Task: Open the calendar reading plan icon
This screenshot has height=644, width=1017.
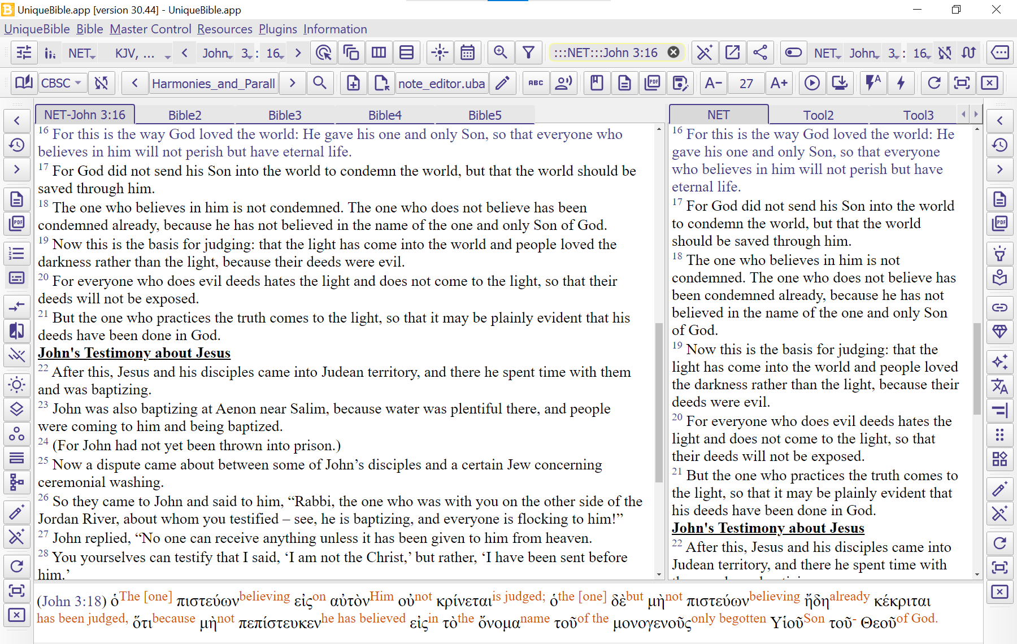Action: point(468,53)
